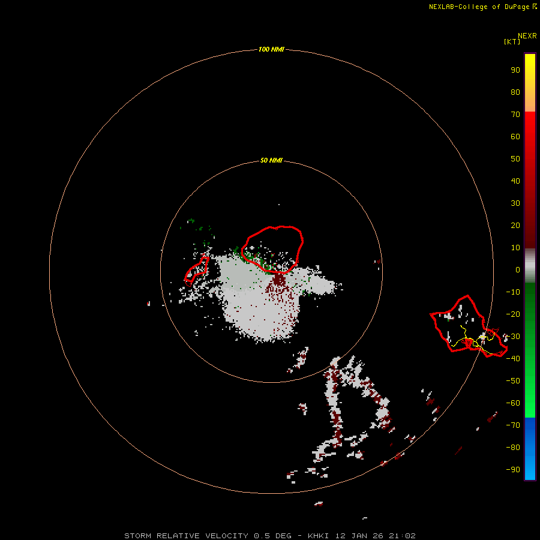Click the -40 value on velocity scale
This screenshot has height=540, width=540.
[513, 359]
